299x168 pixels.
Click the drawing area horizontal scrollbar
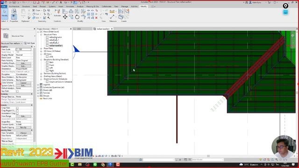click(x=208, y=156)
